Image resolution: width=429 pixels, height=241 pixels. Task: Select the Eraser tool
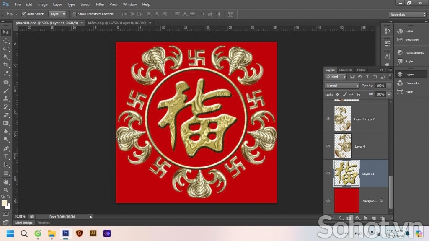pyautogui.click(x=6, y=115)
